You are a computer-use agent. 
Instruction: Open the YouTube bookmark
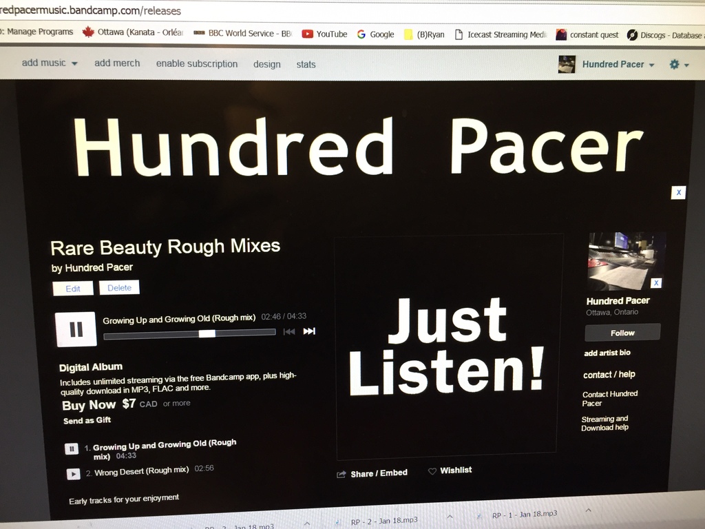click(x=325, y=34)
